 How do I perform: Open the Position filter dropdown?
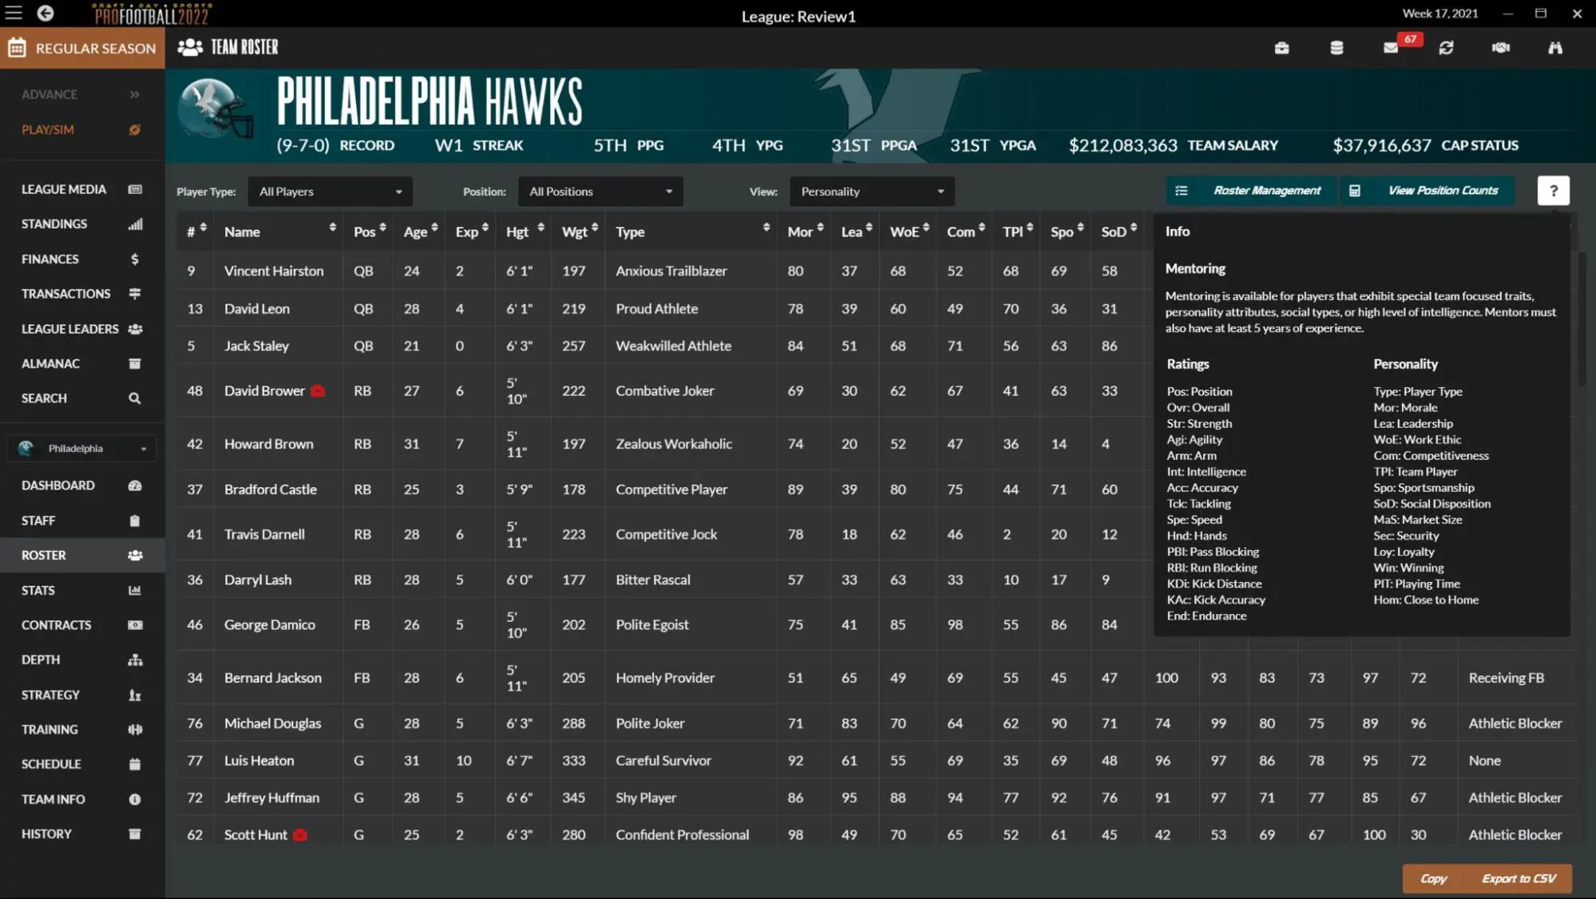(599, 191)
